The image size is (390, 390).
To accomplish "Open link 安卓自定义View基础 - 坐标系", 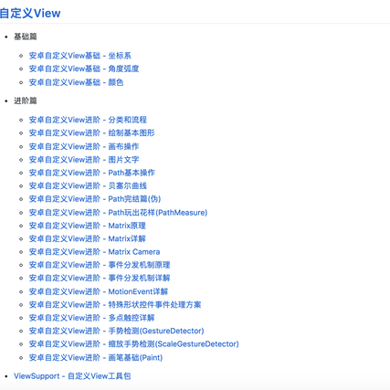I will 80,56.
